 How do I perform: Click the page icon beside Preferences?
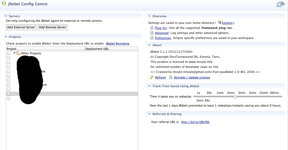coord(152,38)
